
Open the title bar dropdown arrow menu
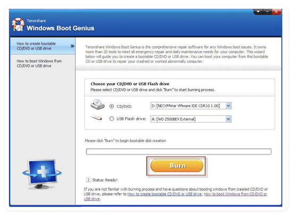click(x=258, y=12)
